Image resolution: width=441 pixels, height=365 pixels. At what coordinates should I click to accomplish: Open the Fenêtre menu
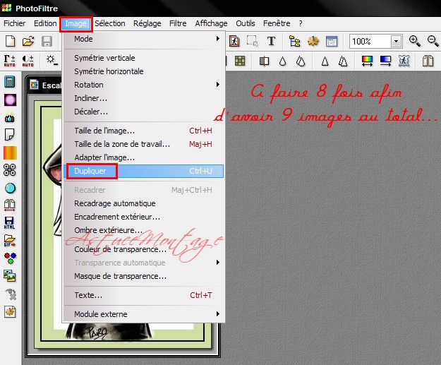[277, 23]
